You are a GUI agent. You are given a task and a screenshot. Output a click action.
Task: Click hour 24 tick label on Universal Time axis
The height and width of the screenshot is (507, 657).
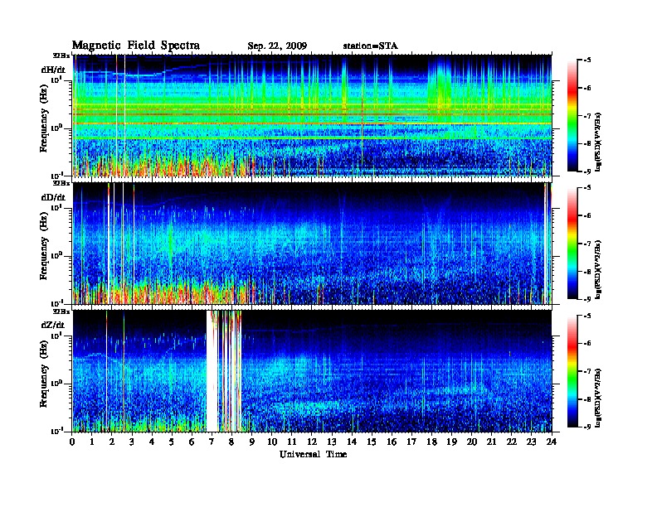[552, 442]
